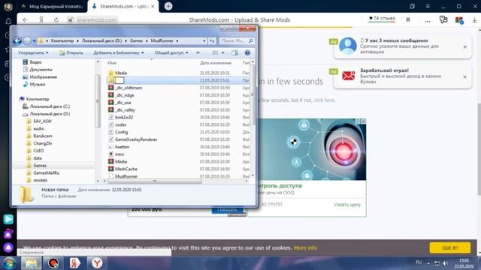Screen dimensions: 481x270
Task: Select _dlc_oldtimers archive file
Action: [129, 88]
